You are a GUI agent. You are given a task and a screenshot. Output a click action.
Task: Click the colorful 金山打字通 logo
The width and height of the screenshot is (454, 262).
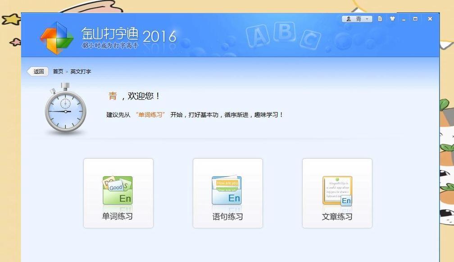click(56, 38)
